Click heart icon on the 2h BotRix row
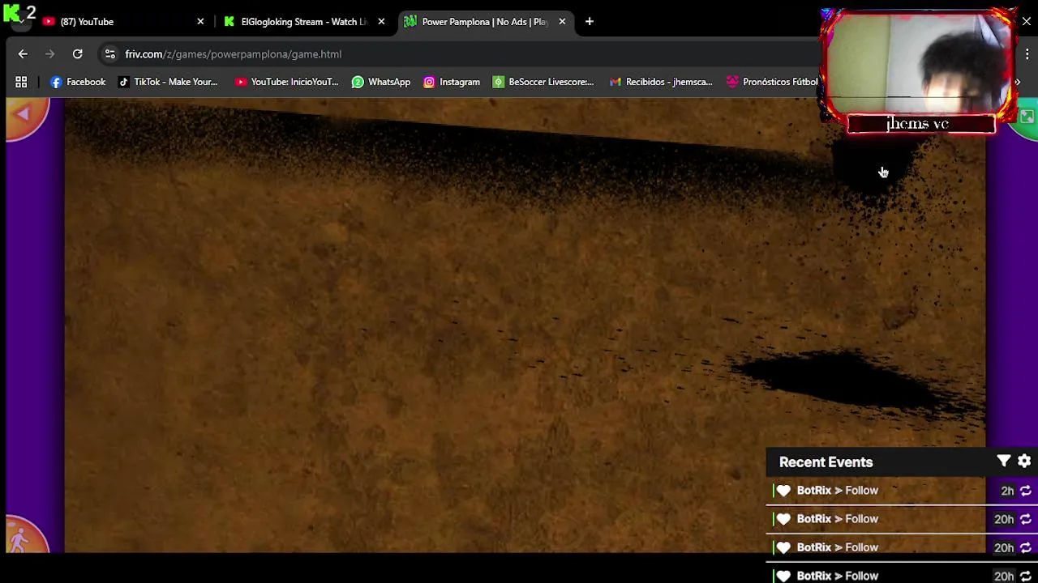1038x583 pixels. pyautogui.click(x=783, y=491)
